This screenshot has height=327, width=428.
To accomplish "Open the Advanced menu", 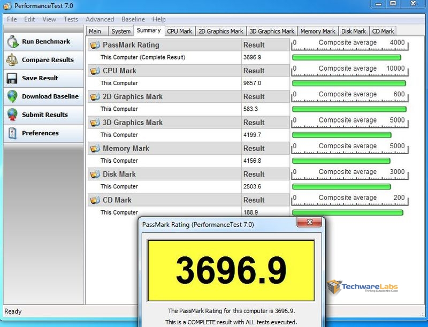I will 100,19.
